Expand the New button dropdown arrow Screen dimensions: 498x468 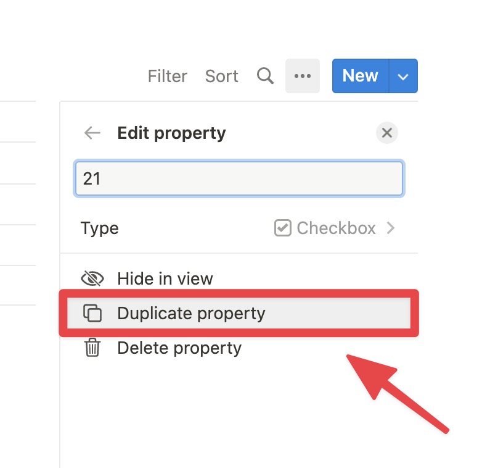(x=403, y=76)
